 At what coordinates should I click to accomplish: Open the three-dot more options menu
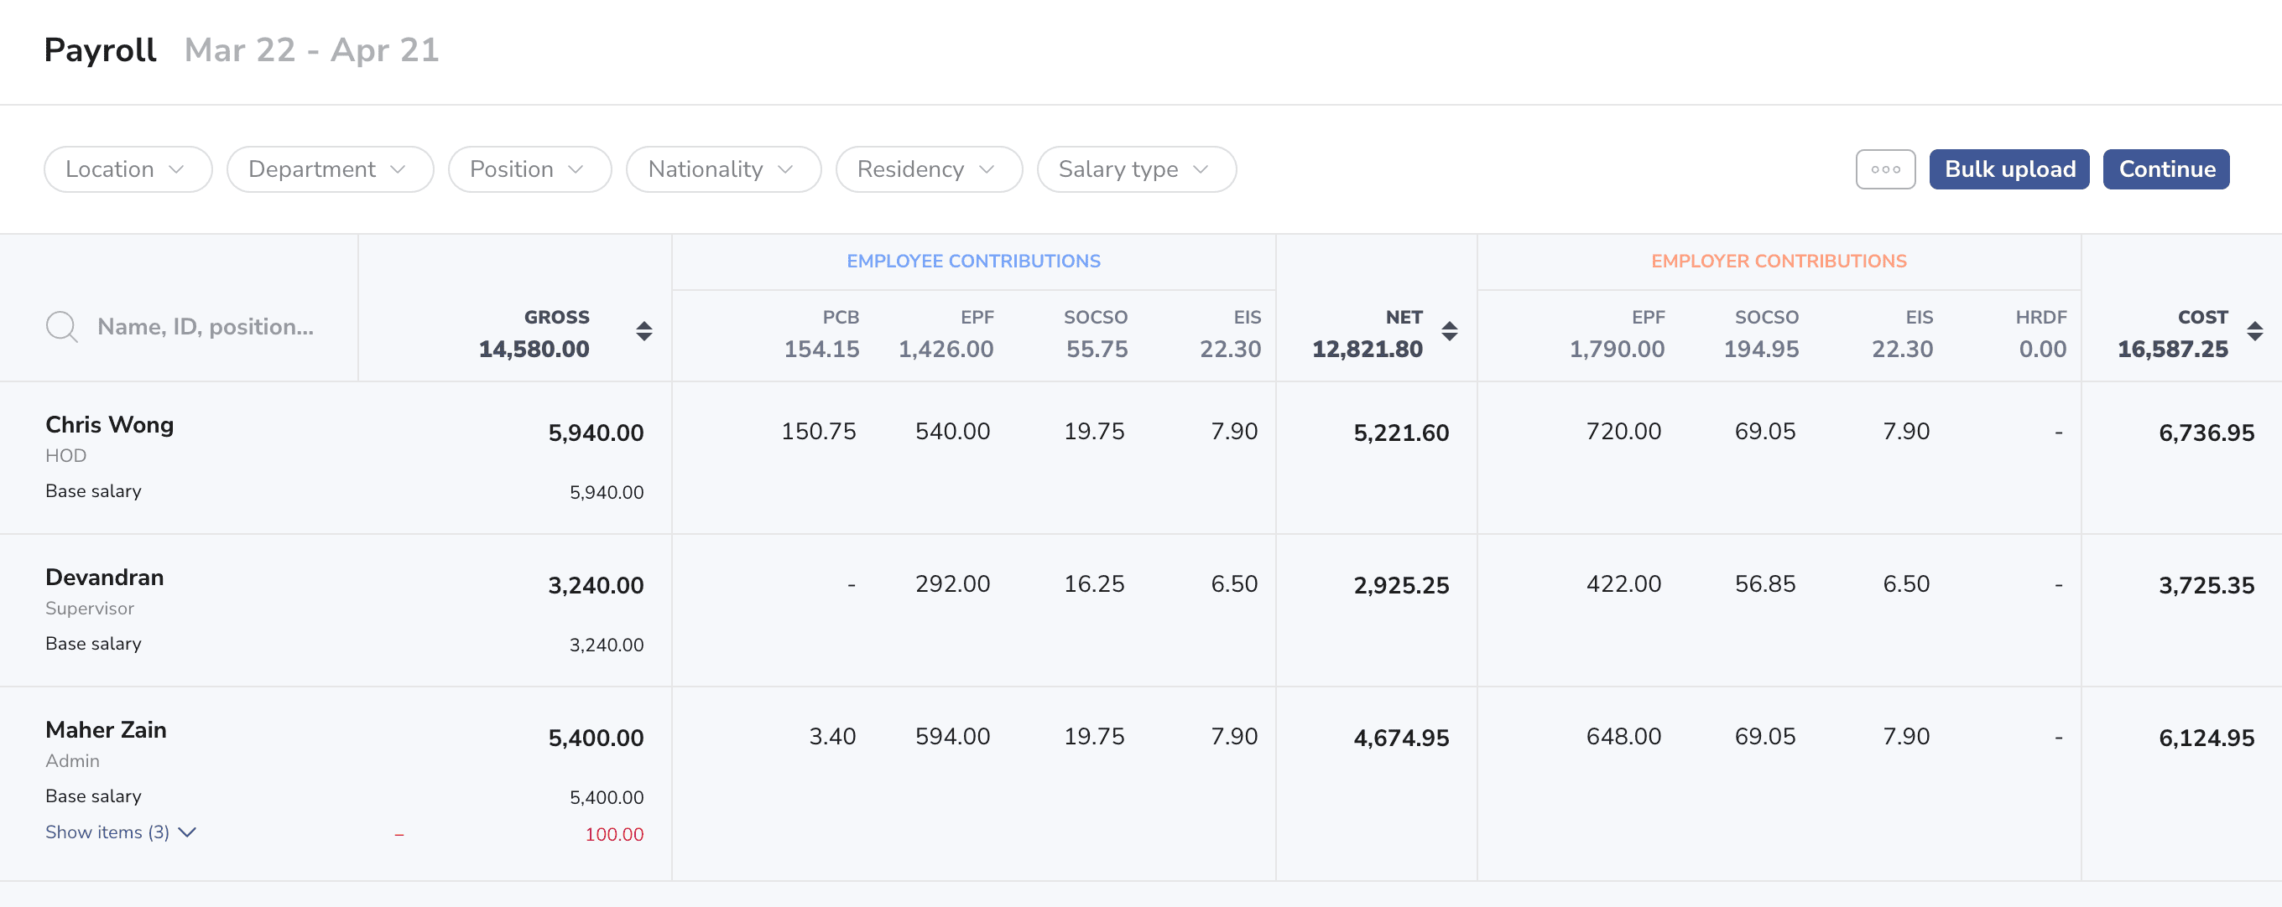click(1885, 169)
